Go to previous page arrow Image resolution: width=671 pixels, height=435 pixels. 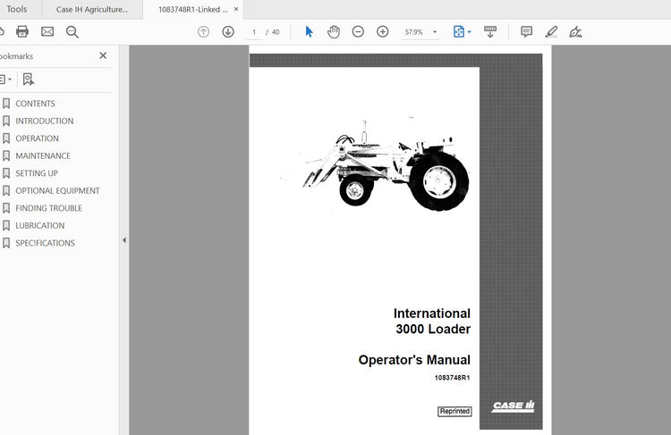[x=203, y=31]
